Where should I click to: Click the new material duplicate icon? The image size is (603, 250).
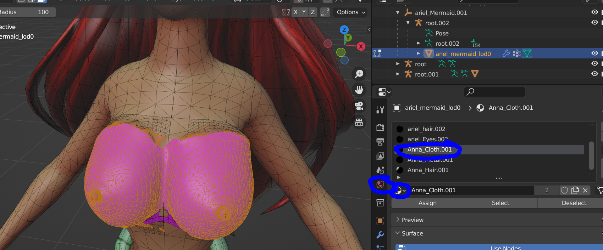(575, 190)
